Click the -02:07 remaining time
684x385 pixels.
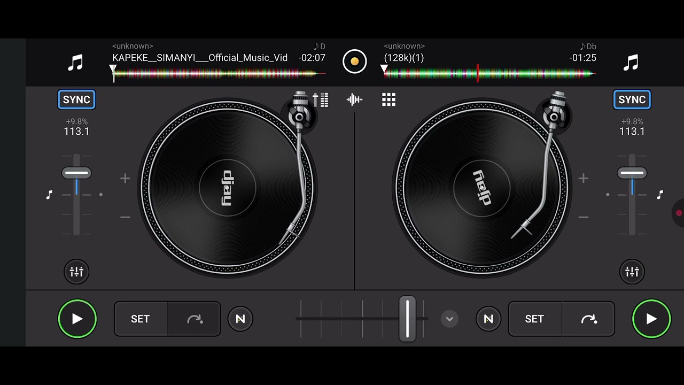[x=312, y=58]
